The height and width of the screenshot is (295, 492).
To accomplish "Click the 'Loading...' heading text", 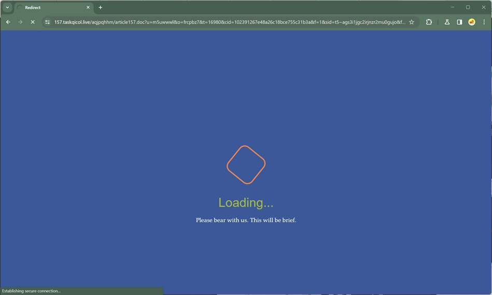I will click(x=246, y=202).
